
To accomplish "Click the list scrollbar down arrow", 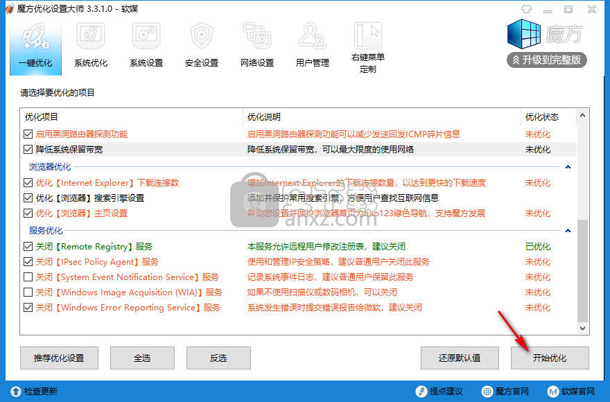I will [582, 328].
